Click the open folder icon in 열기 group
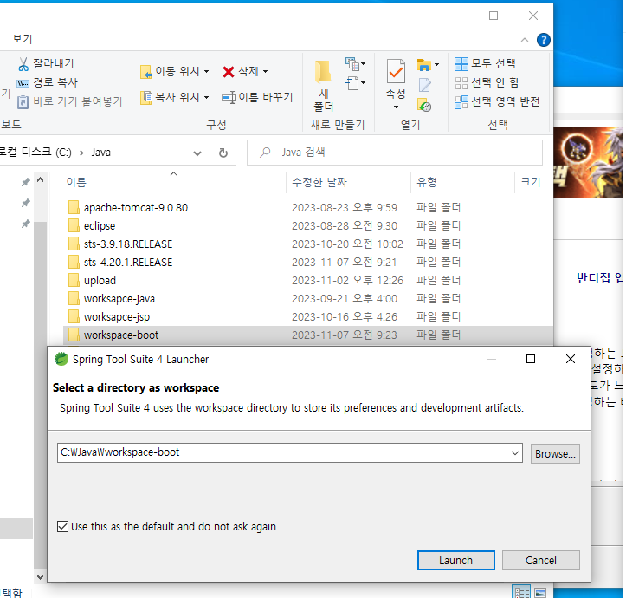Image resolution: width=626 pixels, height=598 pixels. pyautogui.click(x=423, y=65)
